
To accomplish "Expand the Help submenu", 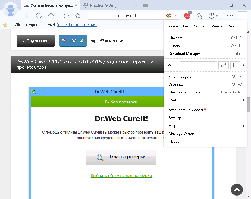I will 205,126.
